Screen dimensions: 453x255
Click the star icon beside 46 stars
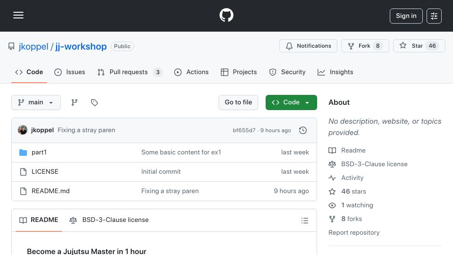332,191
